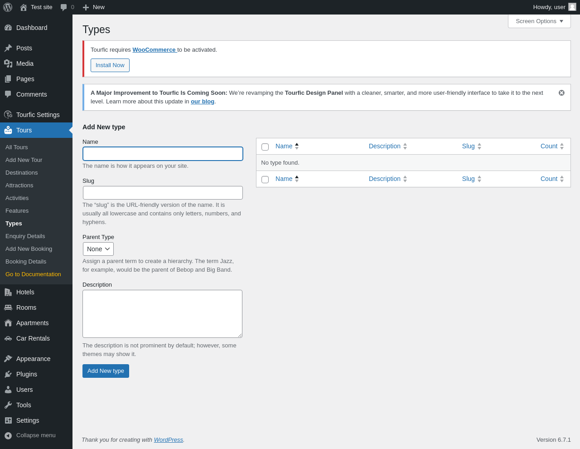The height and width of the screenshot is (449, 580).
Task: Focus the Slug text field
Action: [x=163, y=193]
